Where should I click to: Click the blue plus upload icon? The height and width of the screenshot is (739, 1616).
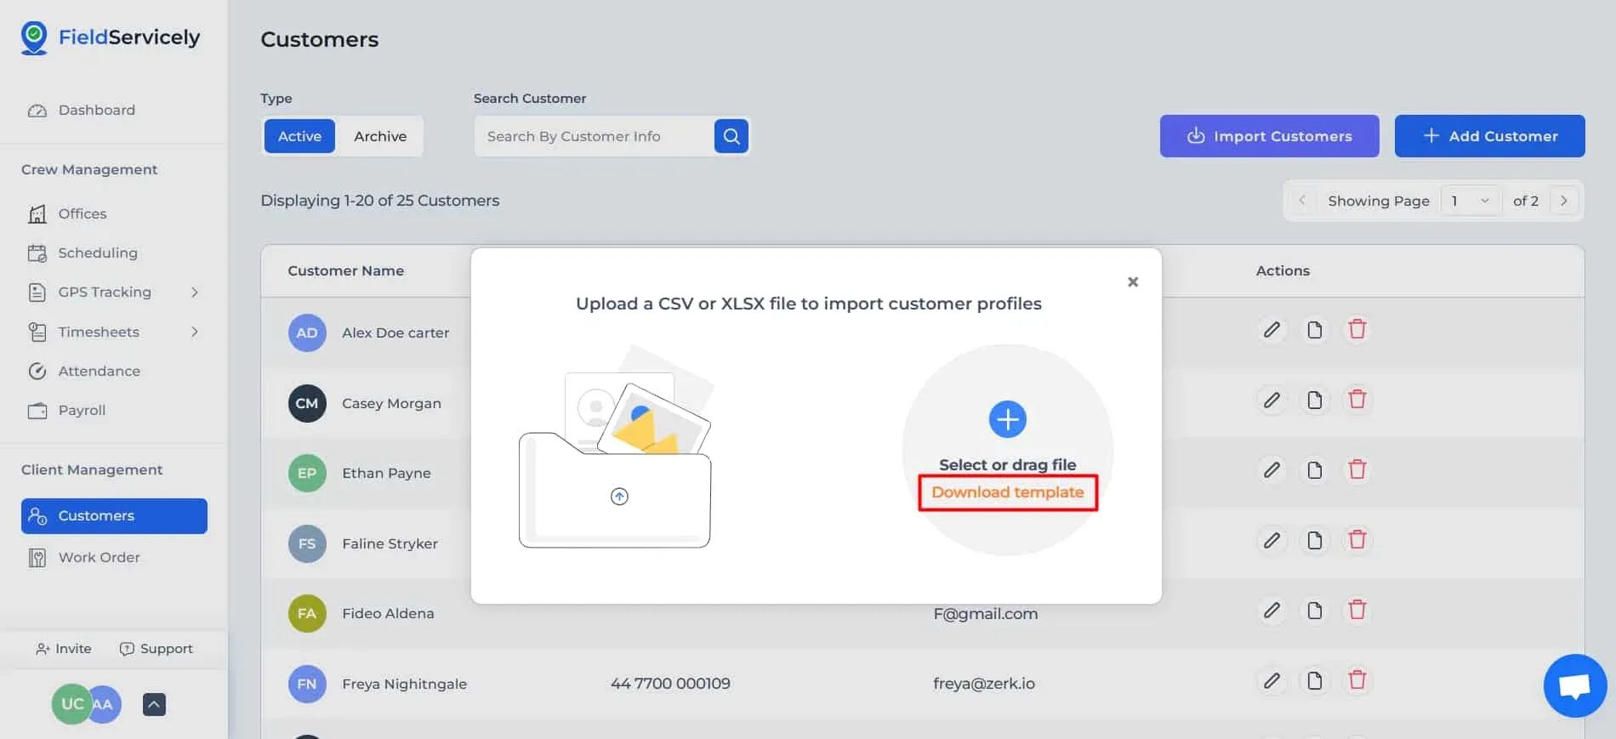(1007, 419)
